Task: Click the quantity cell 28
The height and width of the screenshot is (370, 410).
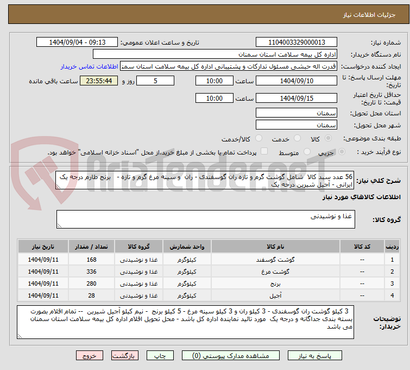Action: [x=91, y=295]
